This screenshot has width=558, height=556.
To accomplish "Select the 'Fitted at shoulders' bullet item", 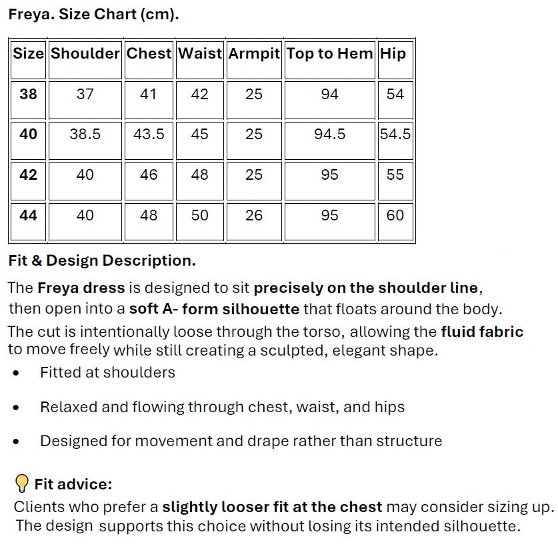I will point(107,373).
